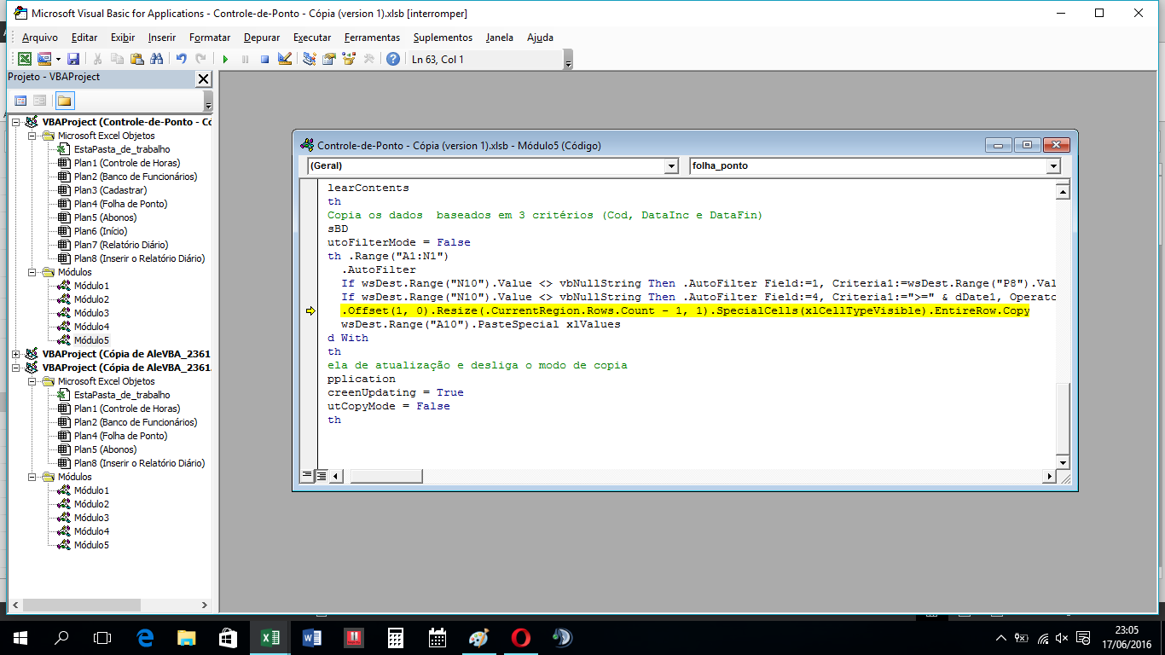Screen dimensions: 1165x655
Task: Click the code window vertical scroll-down arrow
Action: [x=1063, y=462]
